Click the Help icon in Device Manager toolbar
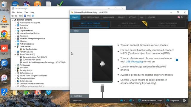This screenshot has width=191, height=107. [x=25, y=16]
